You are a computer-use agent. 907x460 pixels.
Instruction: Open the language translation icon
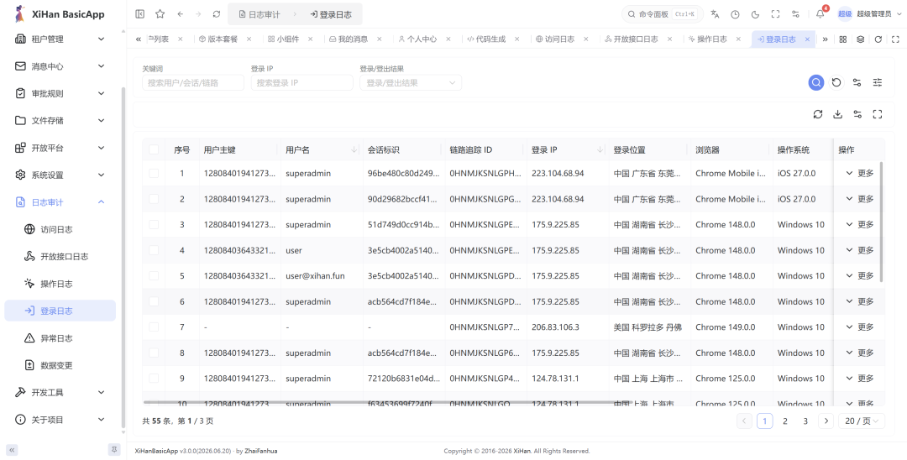(715, 14)
